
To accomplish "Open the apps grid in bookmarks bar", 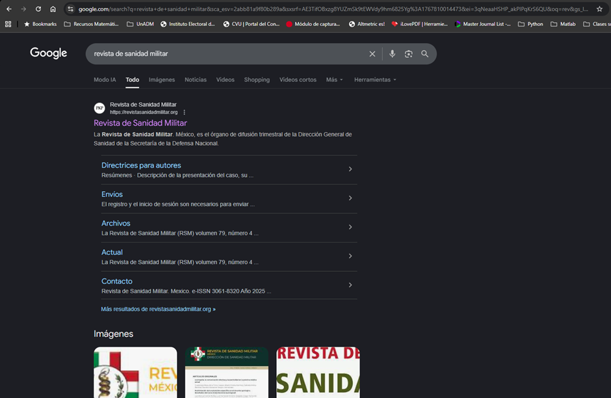I will coord(8,24).
